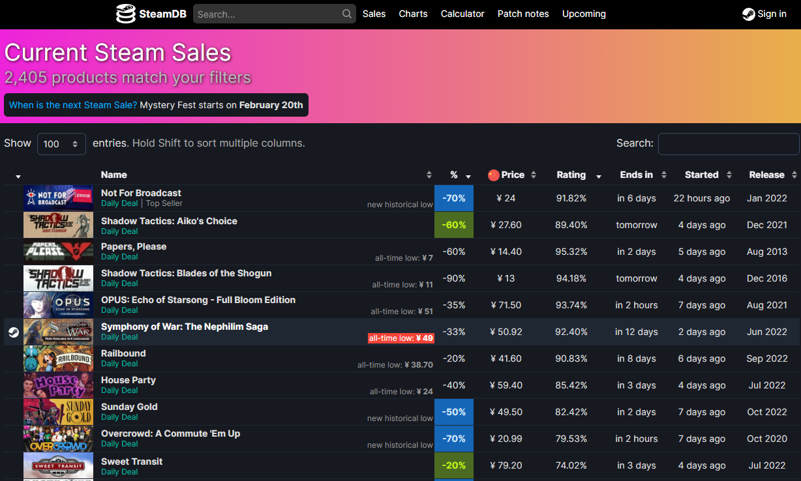
Task: Open Shadow Tactics: Blades of the Shogun link
Action: tap(186, 273)
